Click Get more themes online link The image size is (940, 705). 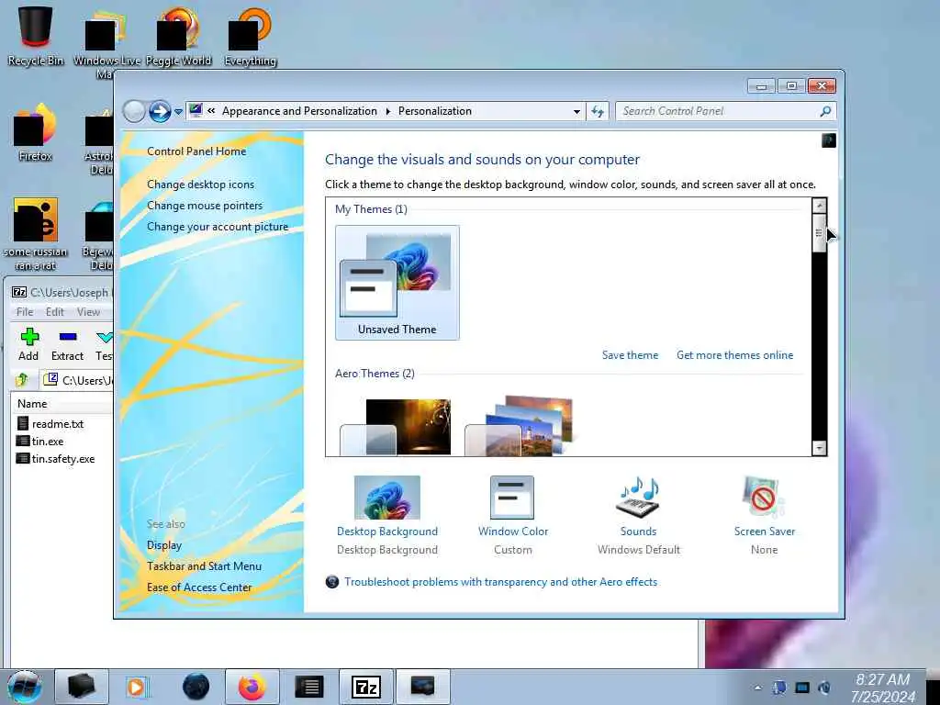coord(735,355)
